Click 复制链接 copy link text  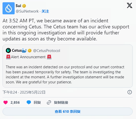(x=61, y=102)
